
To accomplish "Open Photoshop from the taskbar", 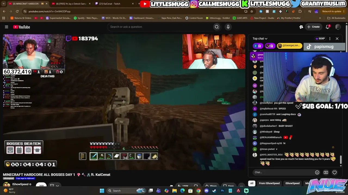I will pyautogui.click(x=222, y=191).
